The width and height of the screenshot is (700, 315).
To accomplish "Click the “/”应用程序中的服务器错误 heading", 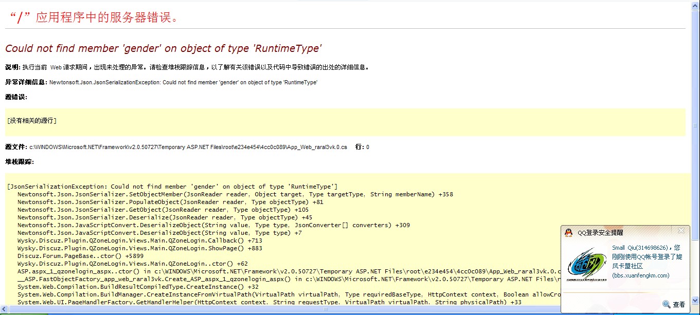I will tap(95, 17).
